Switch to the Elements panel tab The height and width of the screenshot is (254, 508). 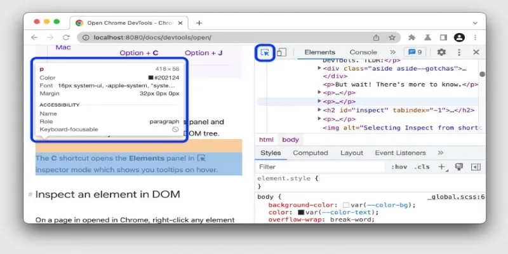point(320,52)
